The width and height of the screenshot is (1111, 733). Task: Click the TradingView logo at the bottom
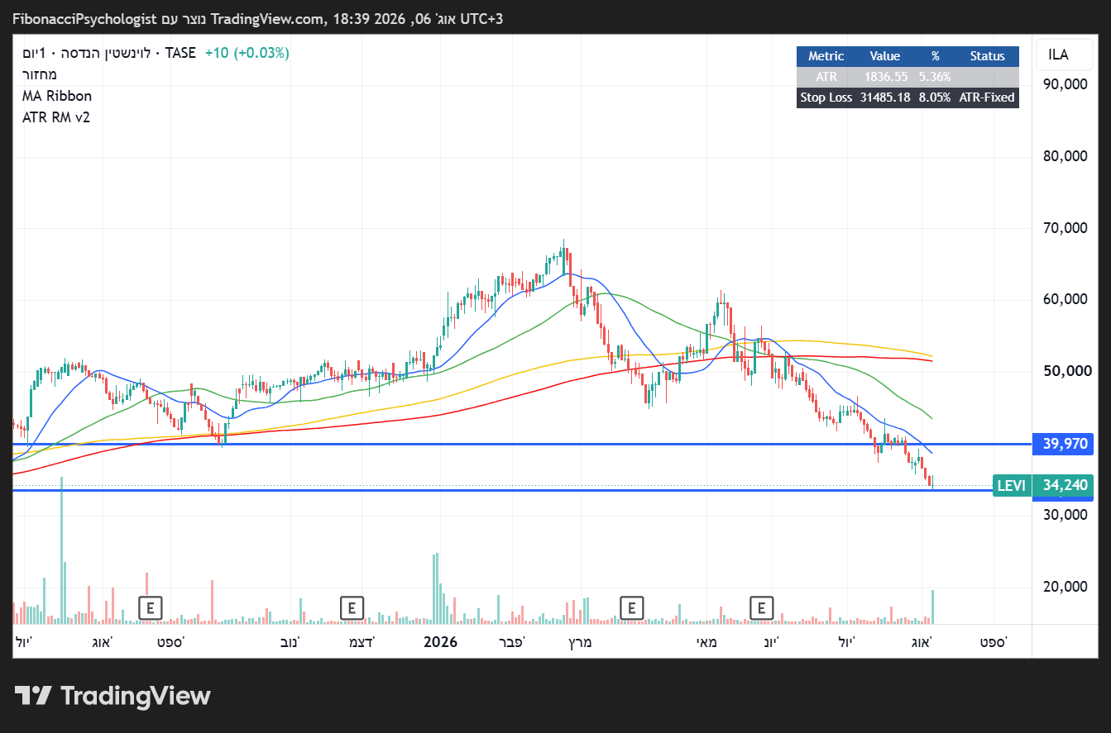pyautogui.click(x=113, y=696)
